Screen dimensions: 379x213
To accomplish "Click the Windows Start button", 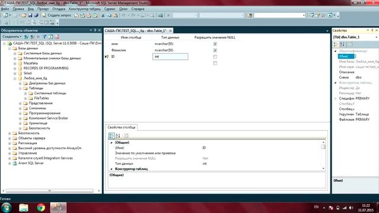I will 7,208.
